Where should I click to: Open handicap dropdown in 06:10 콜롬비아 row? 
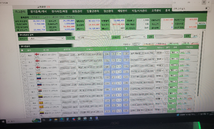[x=118, y=111]
